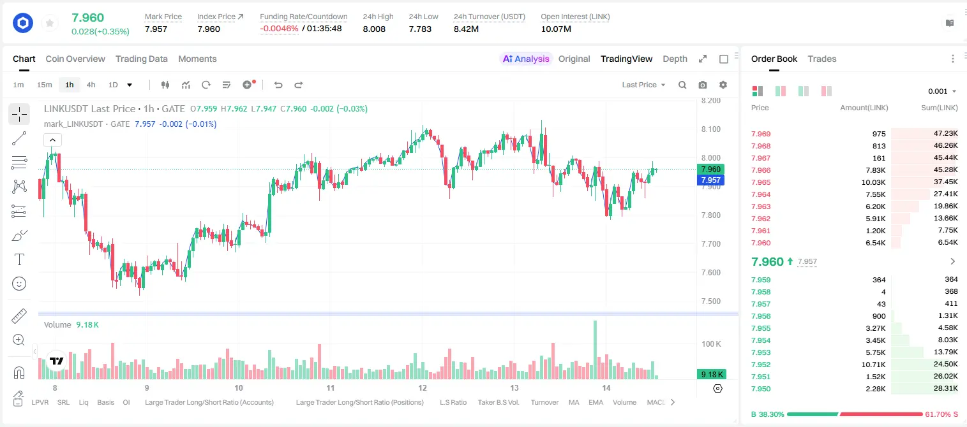This screenshot has height=427, width=967.
Task: Select the trend line drawing tool
Action: pos(19,138)
